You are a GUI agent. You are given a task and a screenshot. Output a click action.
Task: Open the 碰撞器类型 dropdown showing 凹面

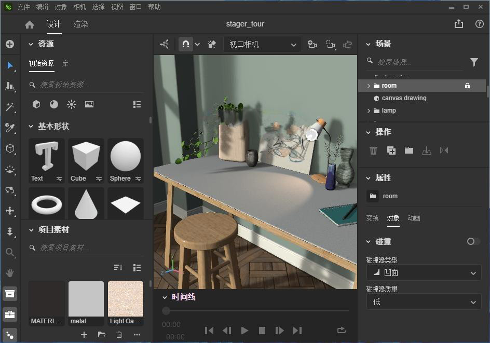424,272
